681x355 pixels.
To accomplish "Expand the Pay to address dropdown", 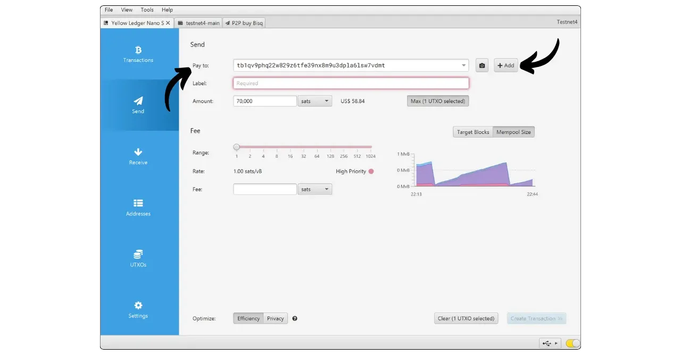I will pos(464,65).
